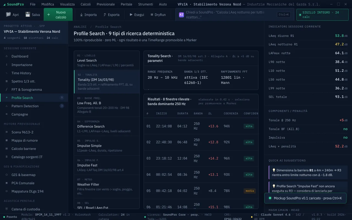Image resolution: width=352 pixels, height=220 pixels.
Task: Click the Mappatura DLgs 194 icon
Action: coord(7,191)
